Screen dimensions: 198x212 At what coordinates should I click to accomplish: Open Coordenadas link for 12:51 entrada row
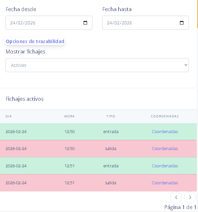pyautogui.click(x=165, y=166)
